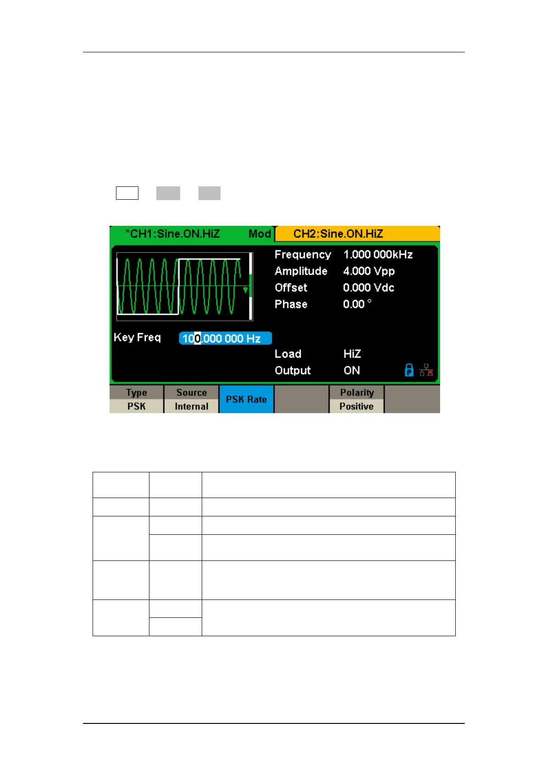Click the Offset label

291,288
